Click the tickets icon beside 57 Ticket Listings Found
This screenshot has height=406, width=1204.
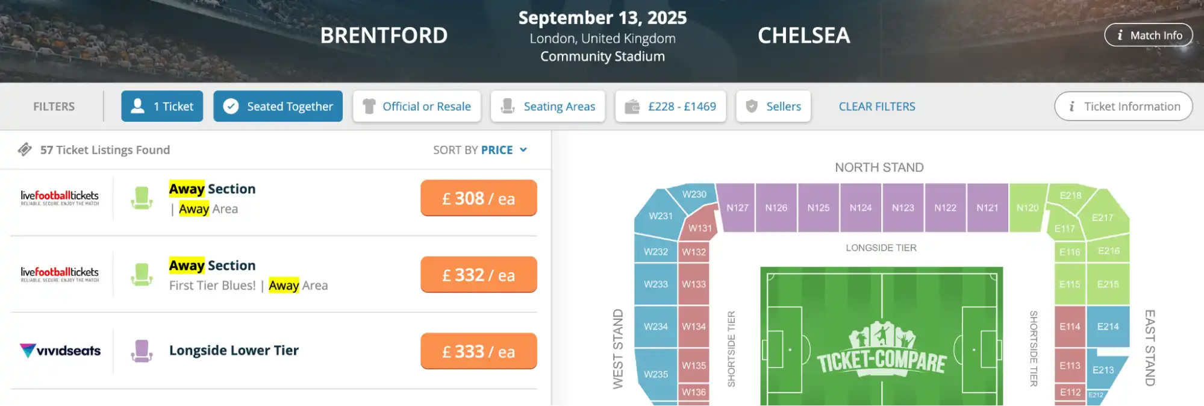coord(25,149)
